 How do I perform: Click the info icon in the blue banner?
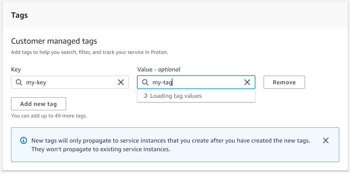point(23,140)
